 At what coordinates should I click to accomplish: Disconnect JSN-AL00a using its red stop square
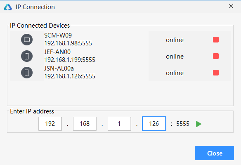pos(216,73)
